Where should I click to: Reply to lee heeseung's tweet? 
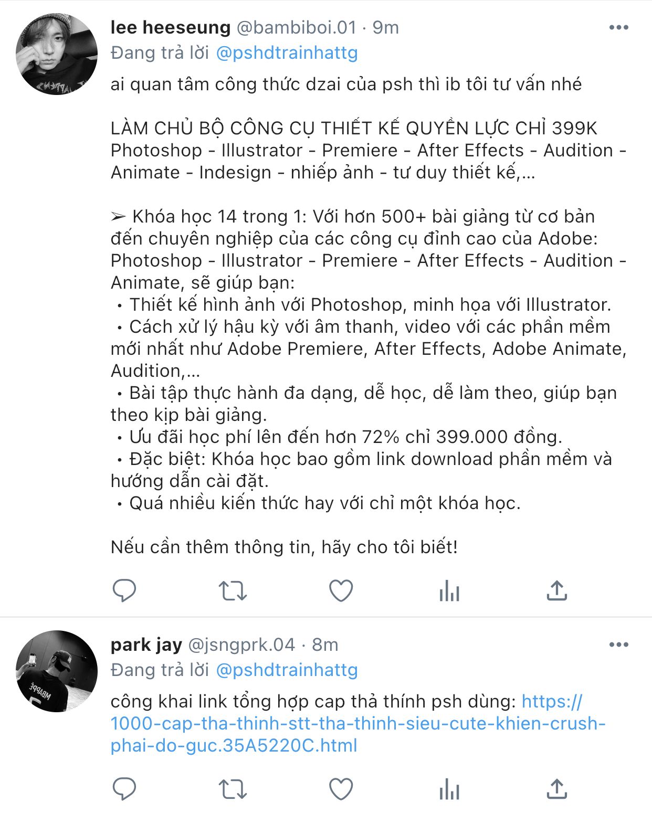pos(124,590)
